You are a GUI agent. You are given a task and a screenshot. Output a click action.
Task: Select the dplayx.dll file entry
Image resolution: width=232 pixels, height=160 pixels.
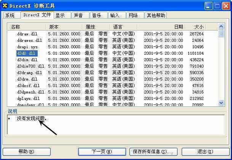(x=27, y=98)
